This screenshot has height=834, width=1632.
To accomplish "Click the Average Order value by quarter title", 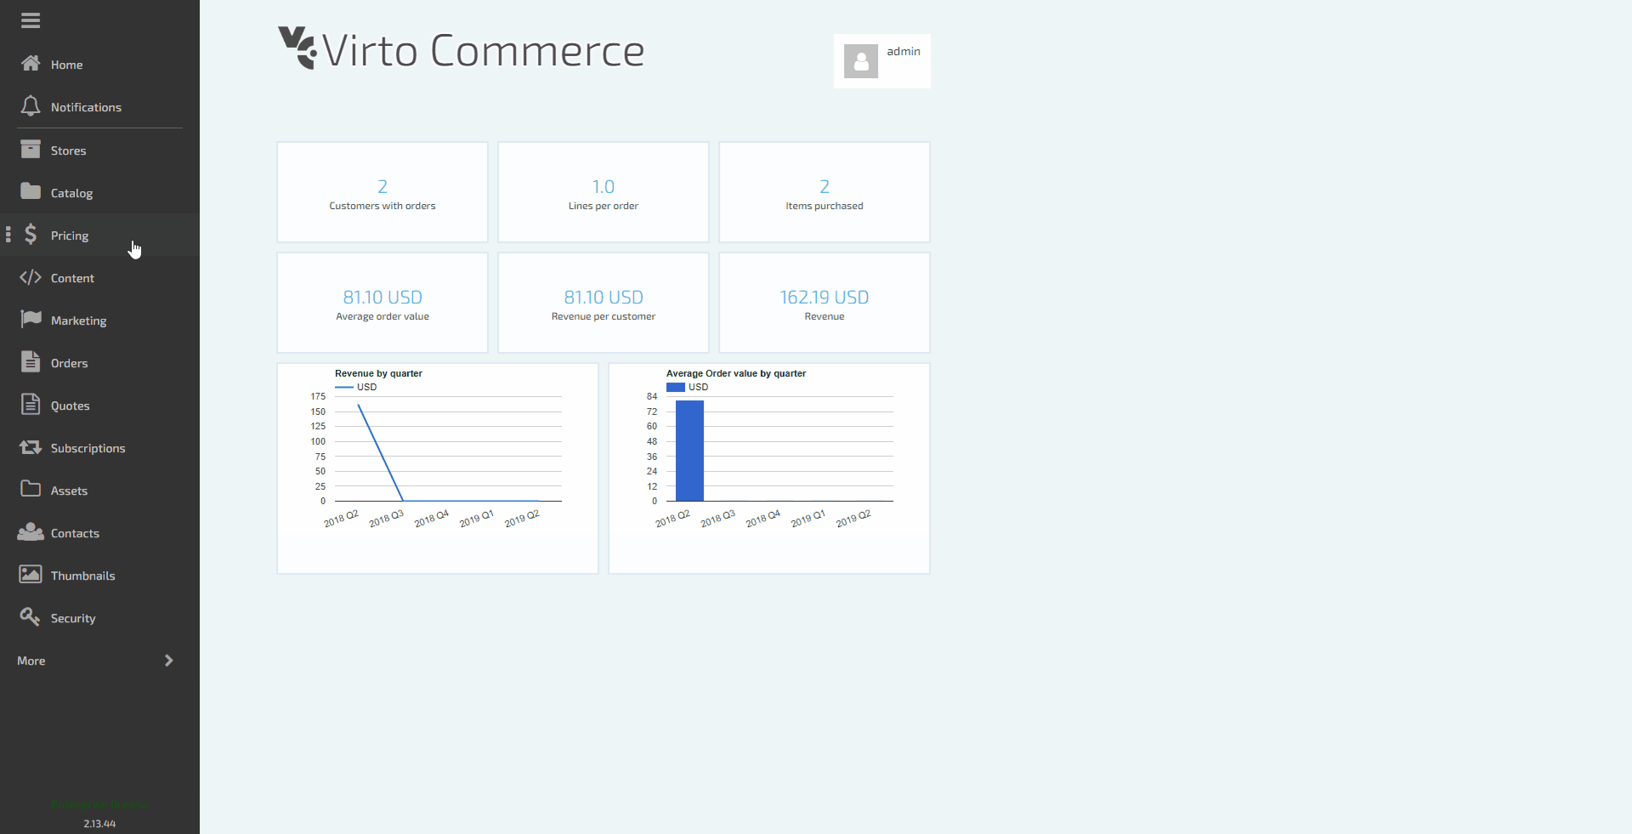I will coord(736,373).
